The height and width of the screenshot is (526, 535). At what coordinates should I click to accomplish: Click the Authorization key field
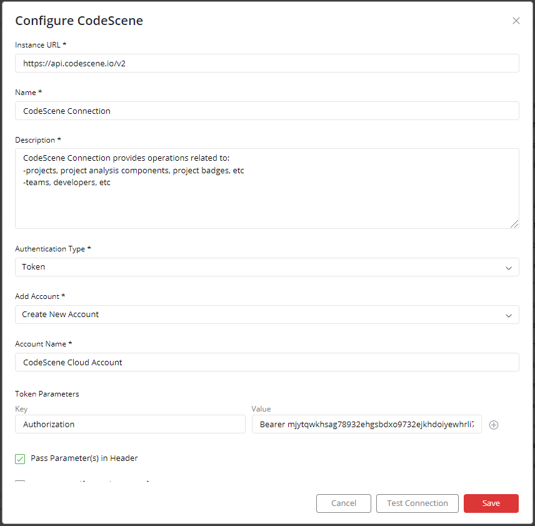coord(130,424)
